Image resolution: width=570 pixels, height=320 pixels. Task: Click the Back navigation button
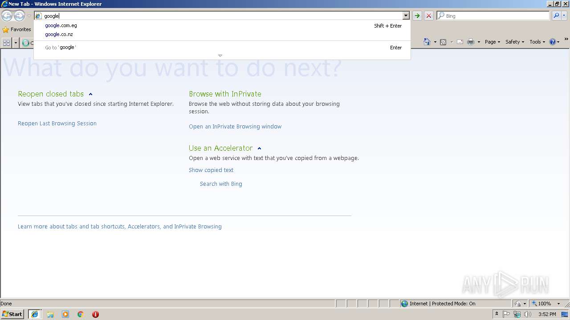pos(7,16)
